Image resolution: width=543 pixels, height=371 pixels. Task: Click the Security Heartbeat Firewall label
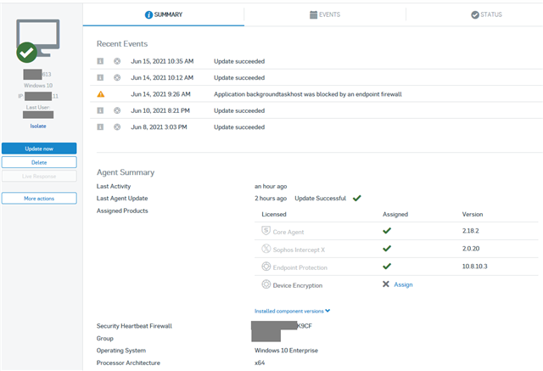click(x=134, y=326)
